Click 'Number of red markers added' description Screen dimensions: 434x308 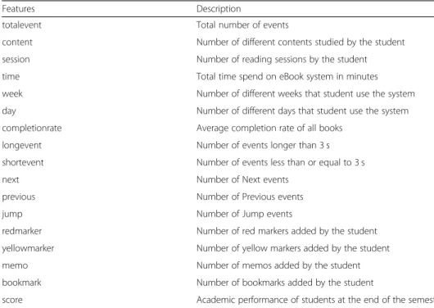tap(287, 231)
